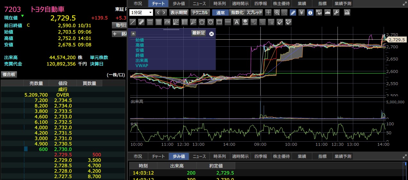Select the four horizontal lines retracement tool
Viewport: 408px width, 180px height.
159,22
